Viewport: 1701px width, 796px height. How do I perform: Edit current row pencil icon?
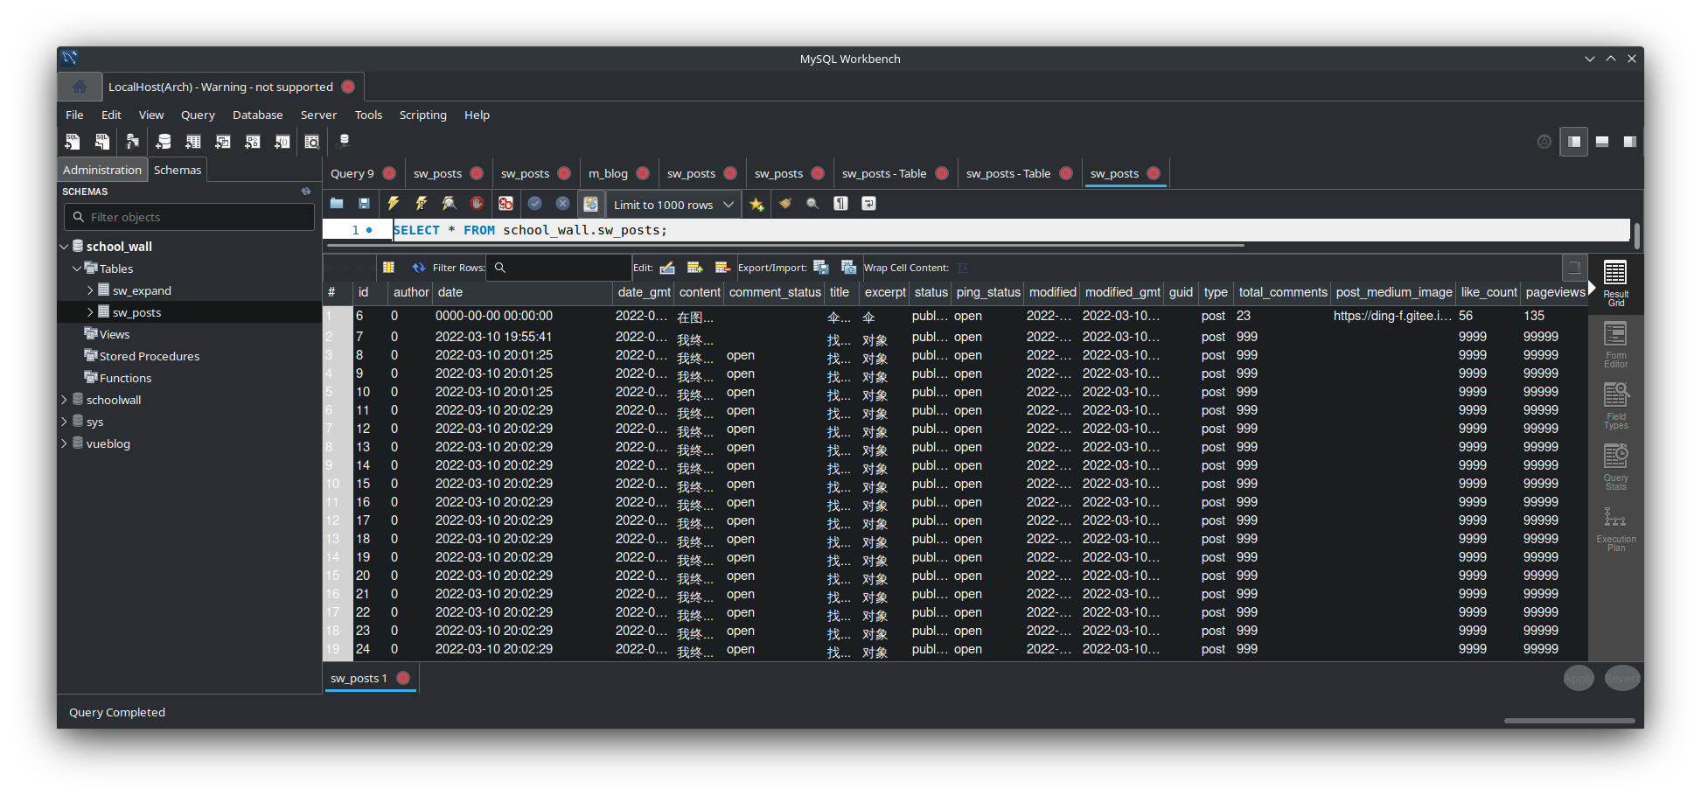coord(667,268)
